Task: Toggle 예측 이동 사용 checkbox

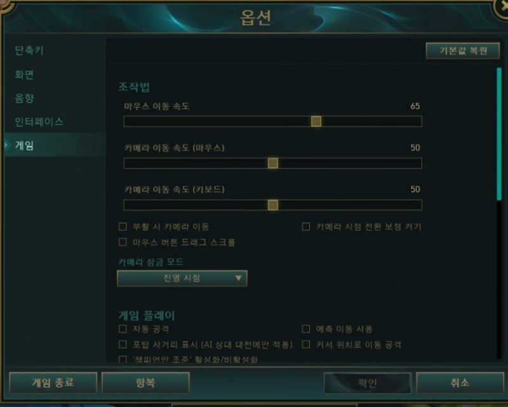Action: click(x=306, y=329)
